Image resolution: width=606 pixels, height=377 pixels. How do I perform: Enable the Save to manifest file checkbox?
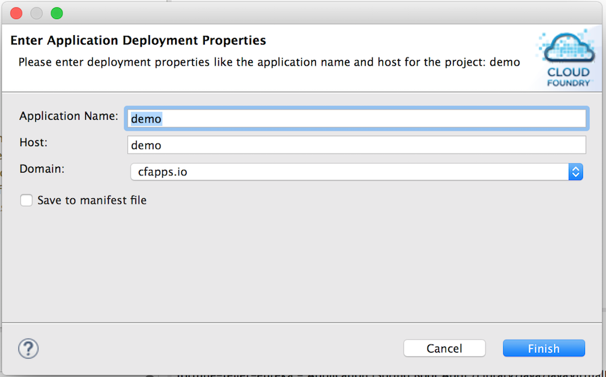click(26, 200)
